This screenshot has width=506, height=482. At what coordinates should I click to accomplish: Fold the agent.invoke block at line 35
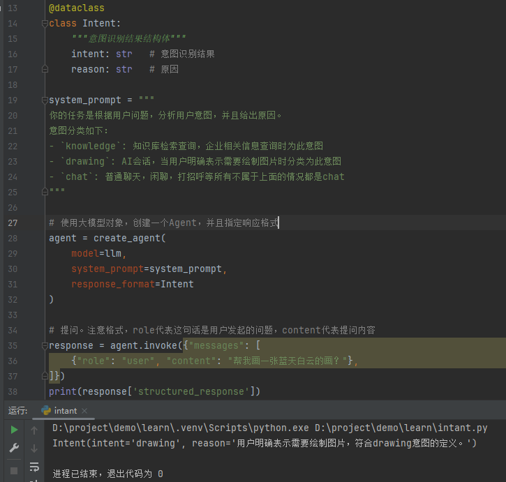(x=45, y=346)
